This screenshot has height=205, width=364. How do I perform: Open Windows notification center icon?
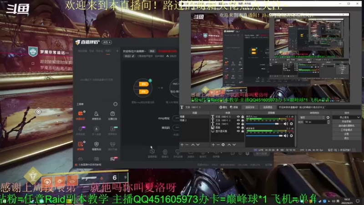(x=358, y=201)
